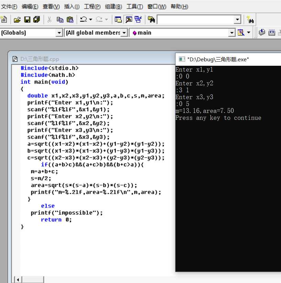
Task: Click the 'int main(void)' line
Action: 44,82
